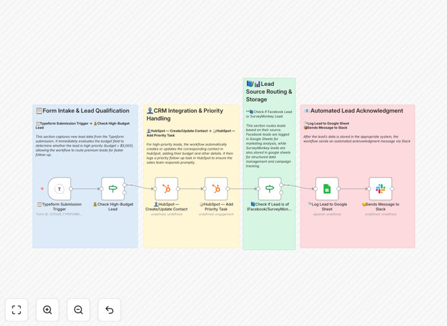Click output connector of Typeform trigger node

tap(70, 188)
